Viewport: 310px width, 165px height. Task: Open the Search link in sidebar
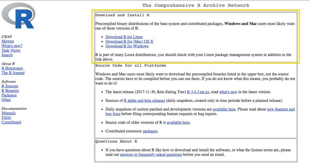point(7,55)
